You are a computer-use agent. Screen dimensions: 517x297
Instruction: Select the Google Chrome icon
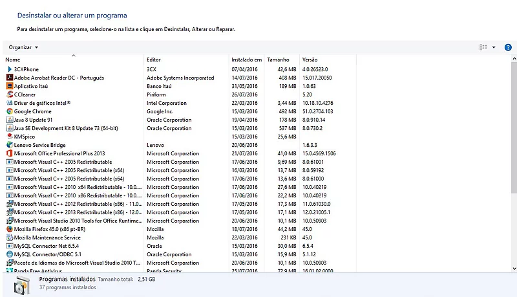10,111
